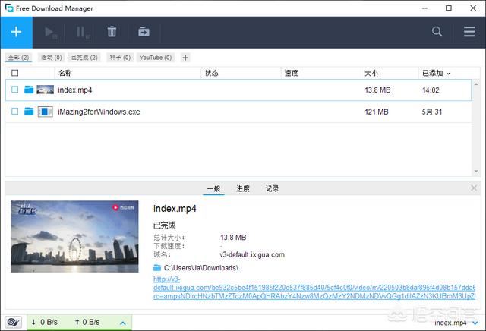Screen dimensions: 486x331
Task: Click the download list scroll up arrow
Action: pos(476,84)
